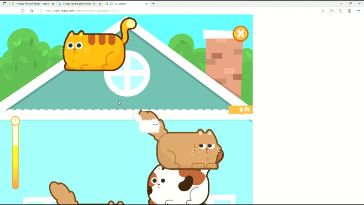The height and width of the screenshot is (205, 364).
Task: Close the I-Ready Reward Games tab
Action: coord(53,4)
